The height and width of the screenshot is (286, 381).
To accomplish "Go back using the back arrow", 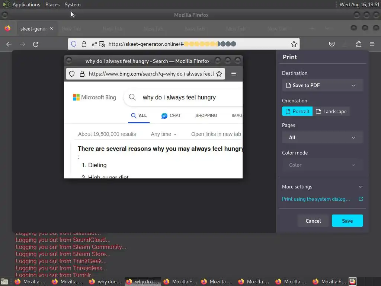I will coord(9,44).
